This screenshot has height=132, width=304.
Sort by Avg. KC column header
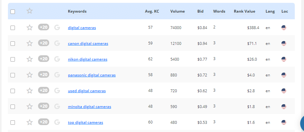pos(152,11)
